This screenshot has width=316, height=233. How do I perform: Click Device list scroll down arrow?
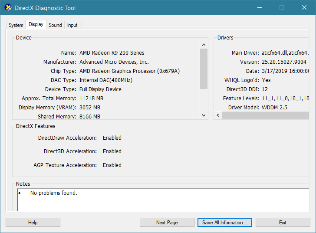pyautogui.click(x=204, y=115)
